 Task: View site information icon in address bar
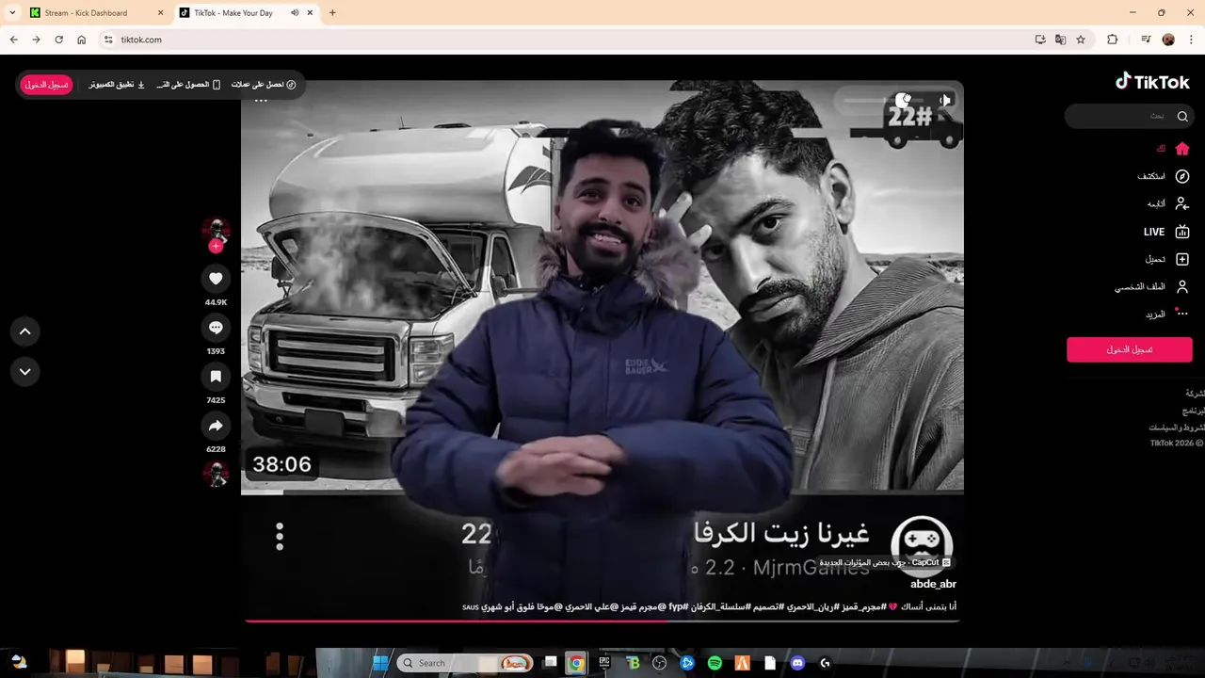[x=108, y=40]
